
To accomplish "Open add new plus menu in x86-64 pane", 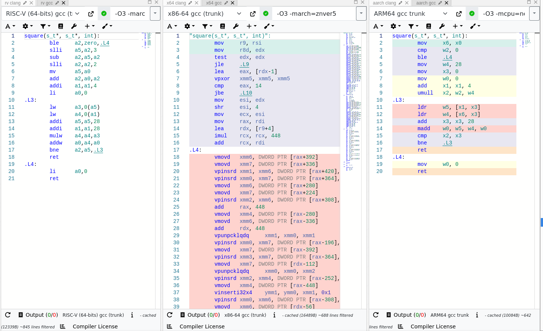I will 251,26.
